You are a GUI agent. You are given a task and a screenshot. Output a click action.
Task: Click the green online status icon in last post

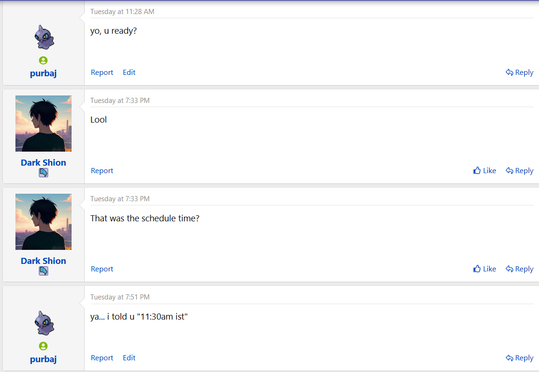[x=44, y=346]
